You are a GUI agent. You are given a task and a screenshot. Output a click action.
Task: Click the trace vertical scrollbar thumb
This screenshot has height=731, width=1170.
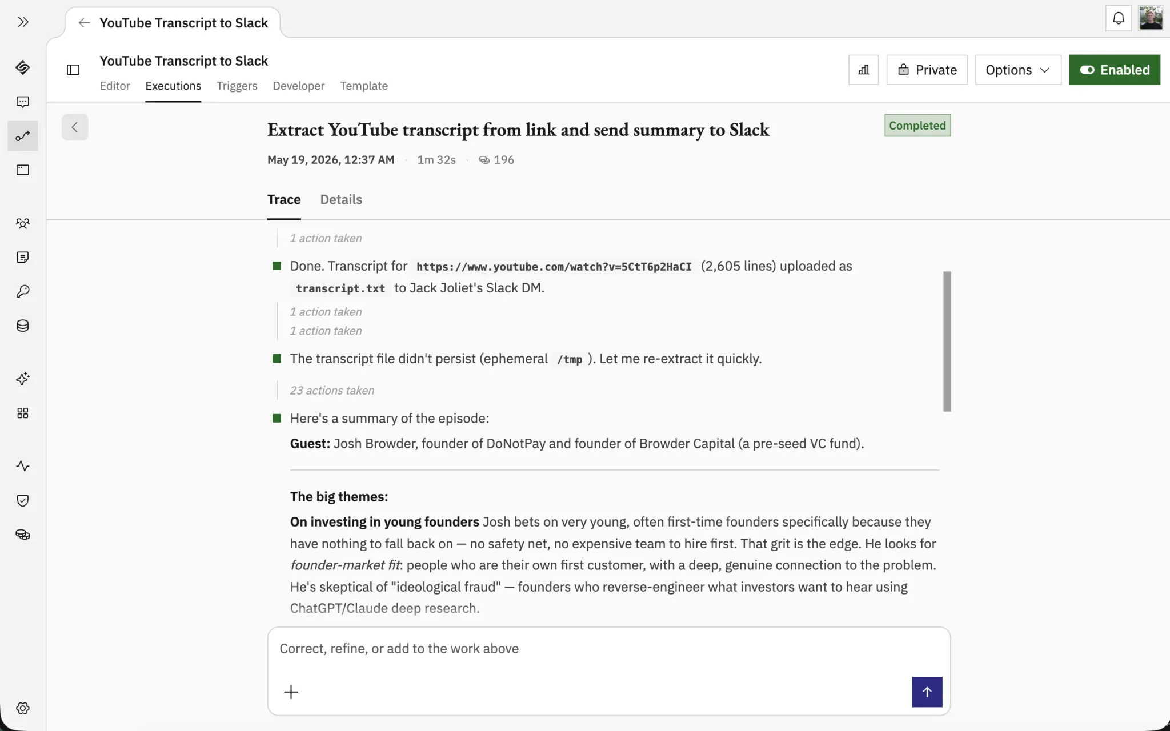pos(947,342)
